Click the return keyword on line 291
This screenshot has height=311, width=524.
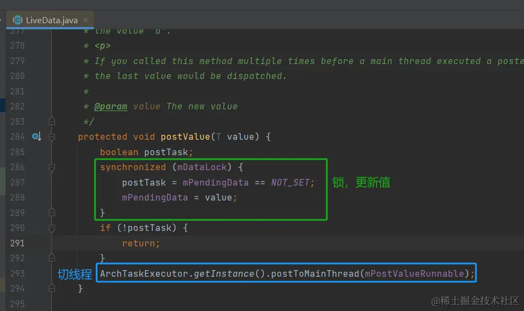139,243
